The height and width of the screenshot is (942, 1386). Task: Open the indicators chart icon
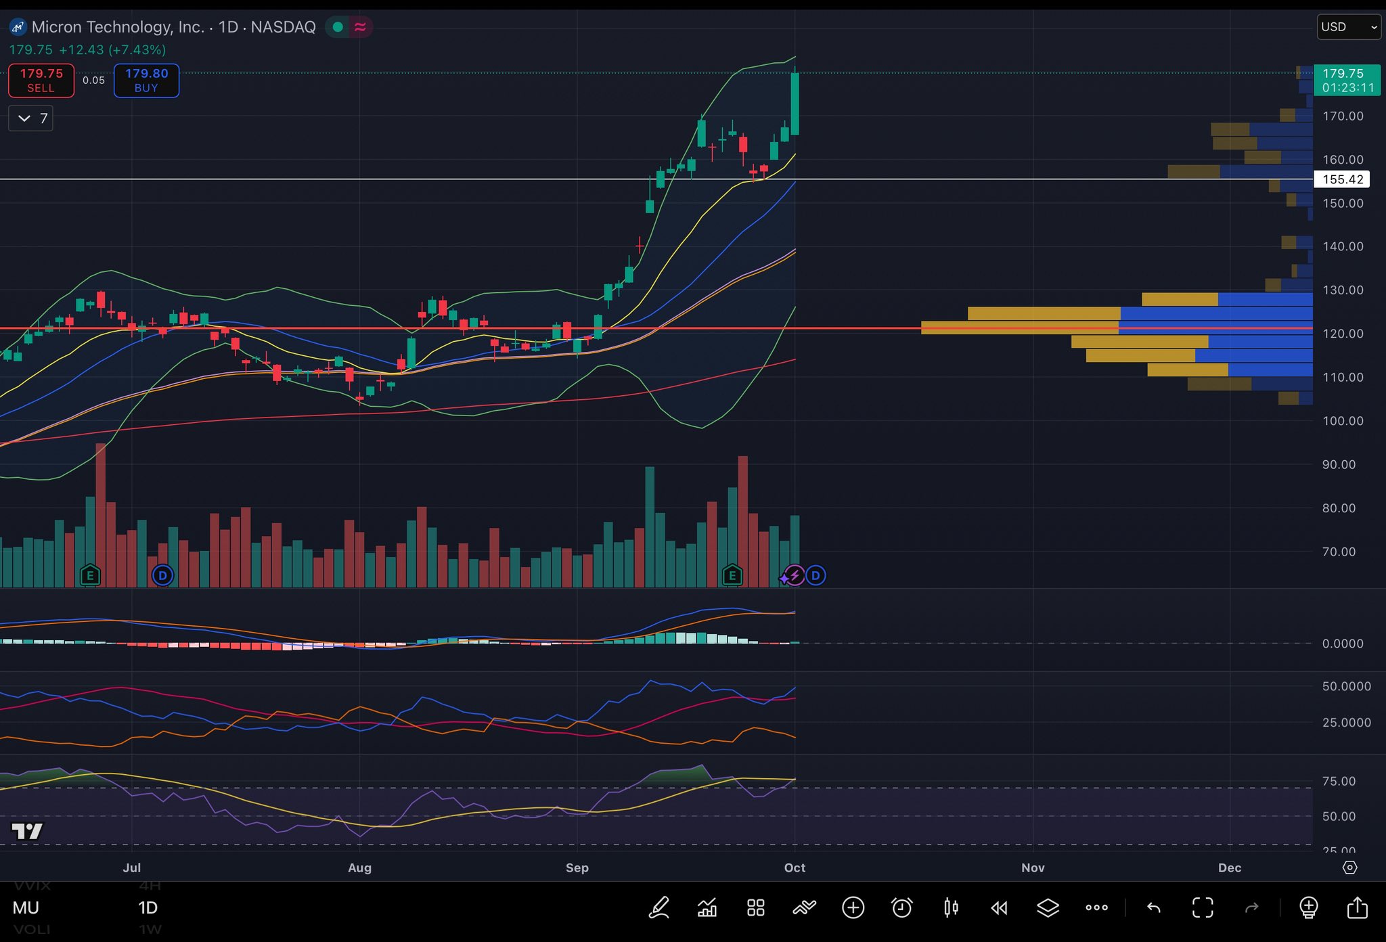pyautogui.click(x=707, y=907)
